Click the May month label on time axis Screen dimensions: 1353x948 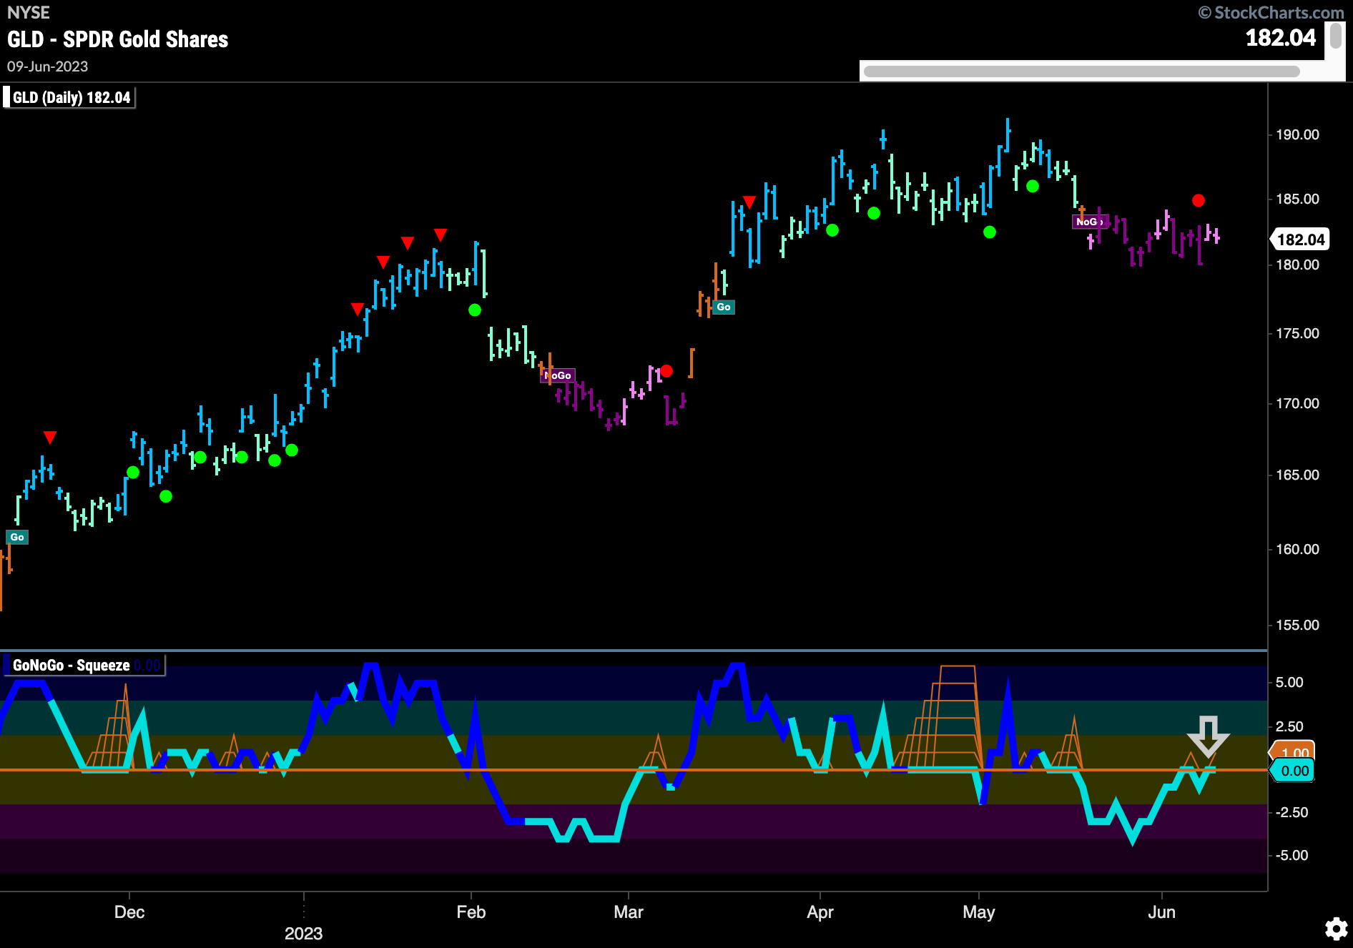(979, 912)
